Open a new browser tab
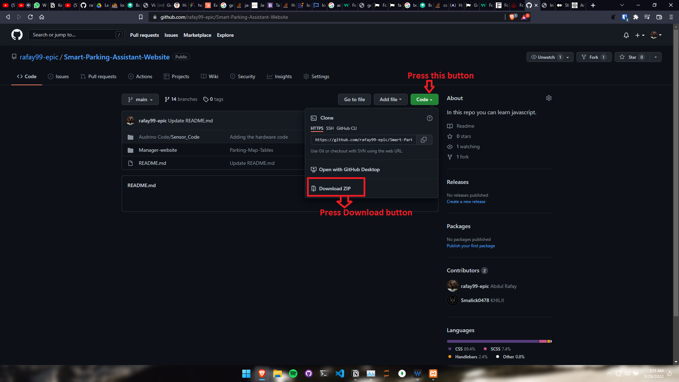 click(593, 5)
